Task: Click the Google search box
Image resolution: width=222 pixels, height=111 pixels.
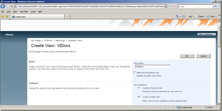Action: coord(195,6)
